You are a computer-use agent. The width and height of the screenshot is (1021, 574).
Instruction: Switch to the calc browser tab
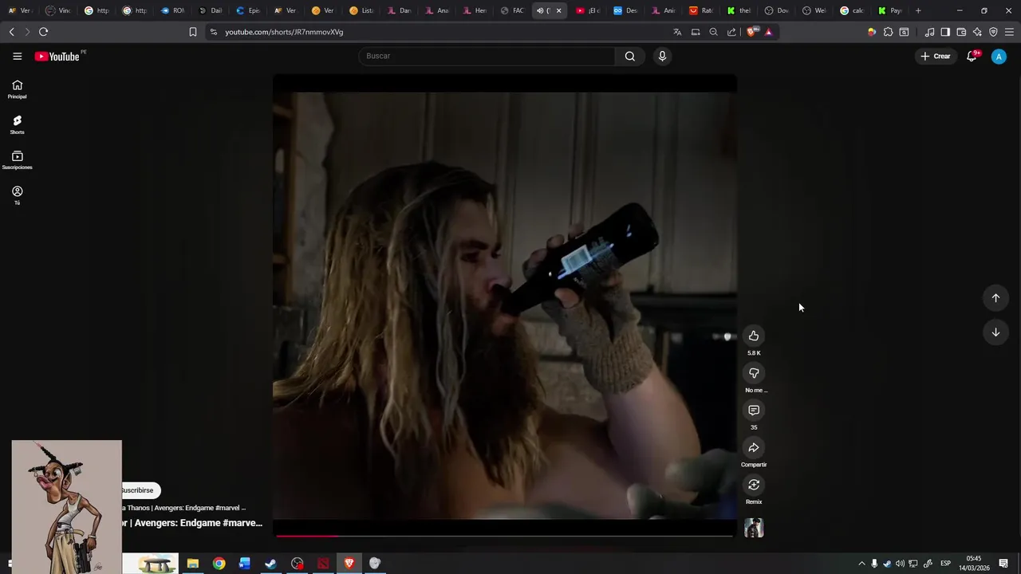852,10
